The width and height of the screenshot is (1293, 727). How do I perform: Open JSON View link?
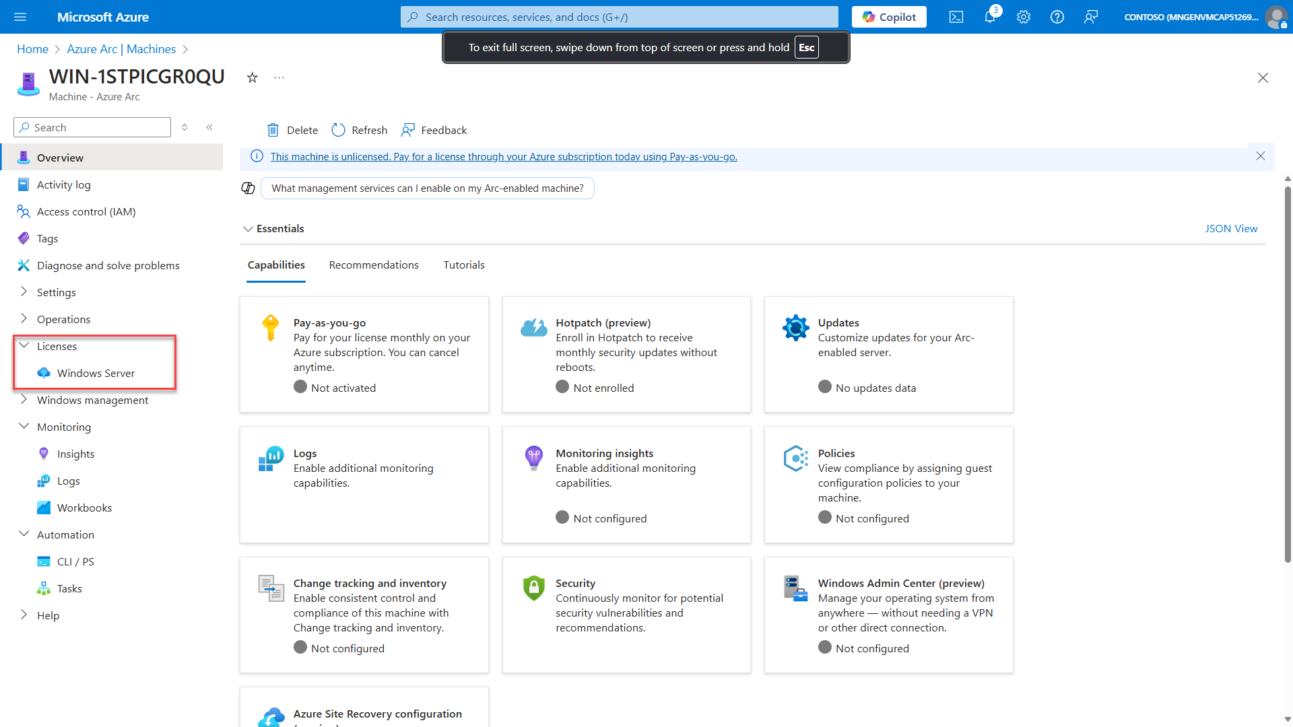coord(1231,229)
